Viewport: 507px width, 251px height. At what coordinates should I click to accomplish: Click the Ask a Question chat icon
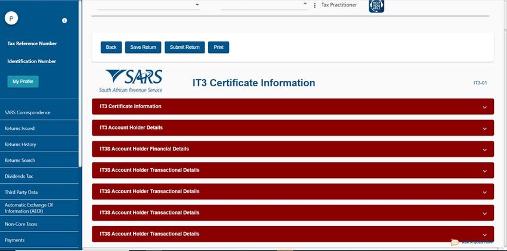tap(455, 242)
